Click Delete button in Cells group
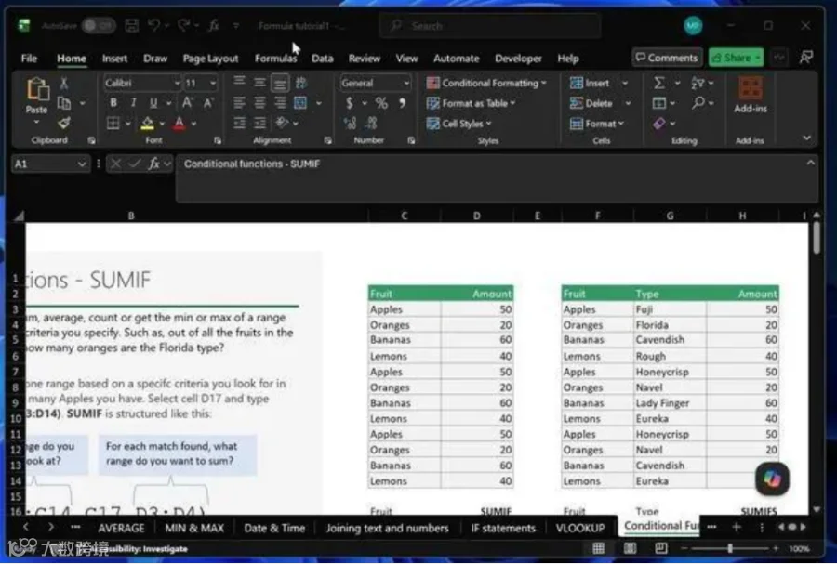Screen dimensions: 837x564 point(591,103)
